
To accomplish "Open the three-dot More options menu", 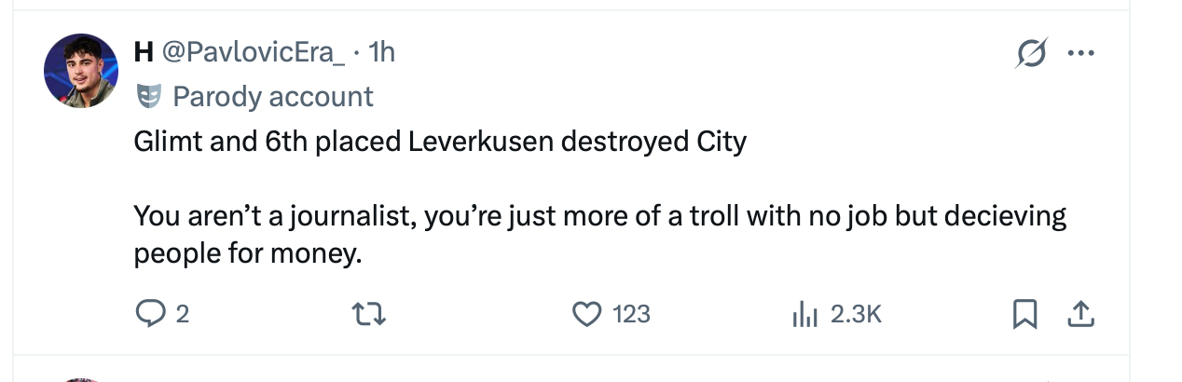I will [1080, 53].
